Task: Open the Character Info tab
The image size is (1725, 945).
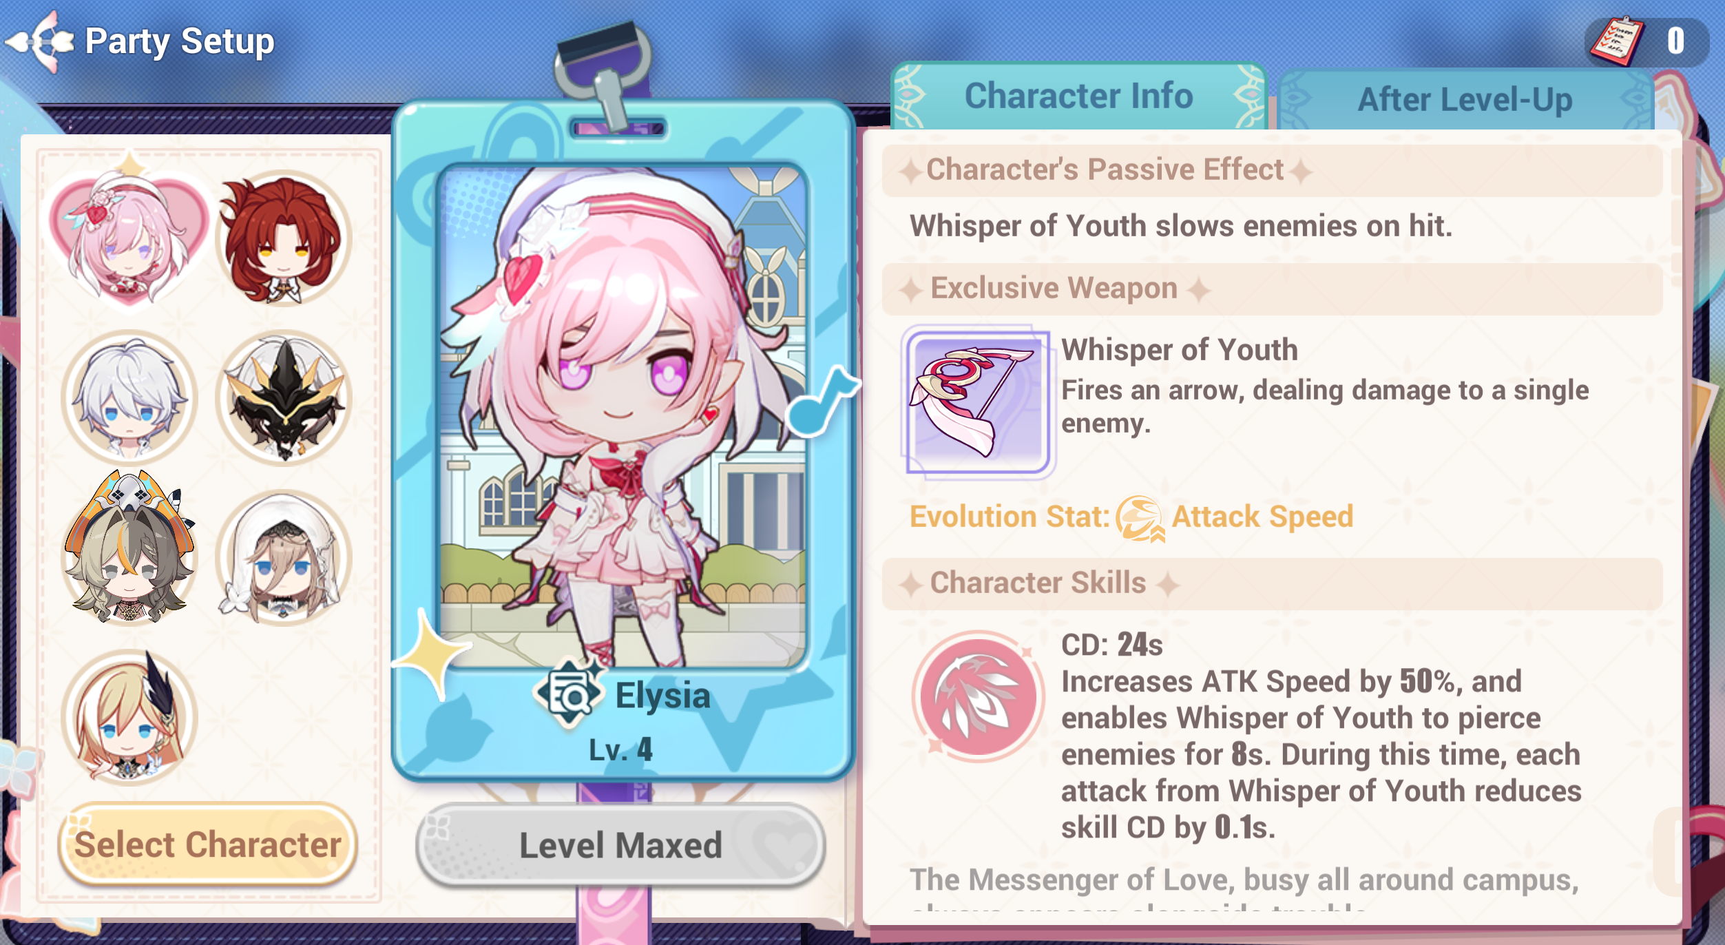Action: pyautogui.click(x=1078, y=96)
